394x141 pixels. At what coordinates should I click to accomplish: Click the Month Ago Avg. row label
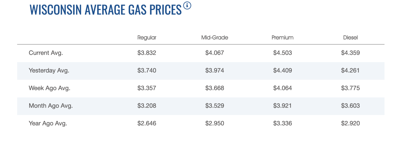tap(51, 106)
